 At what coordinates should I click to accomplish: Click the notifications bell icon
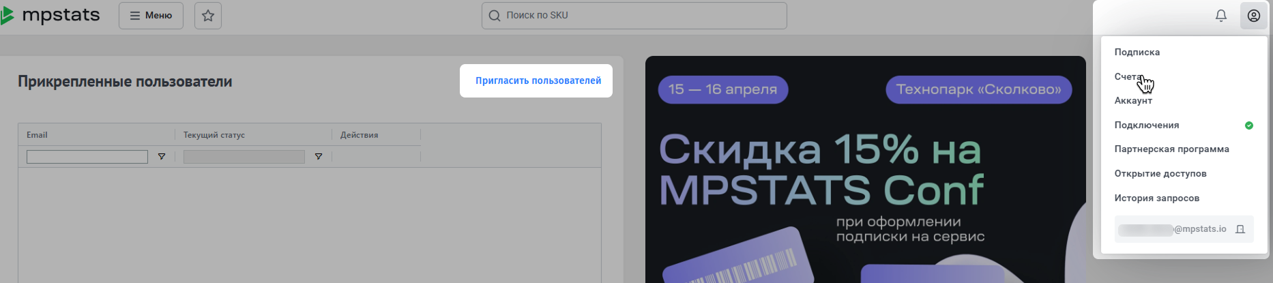tap(1221, 16)
